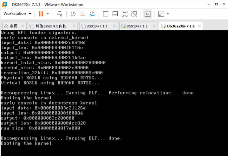Close the running DS918+7.1.1 tab
Screen dimensions: 228x156
pos(154,26)
